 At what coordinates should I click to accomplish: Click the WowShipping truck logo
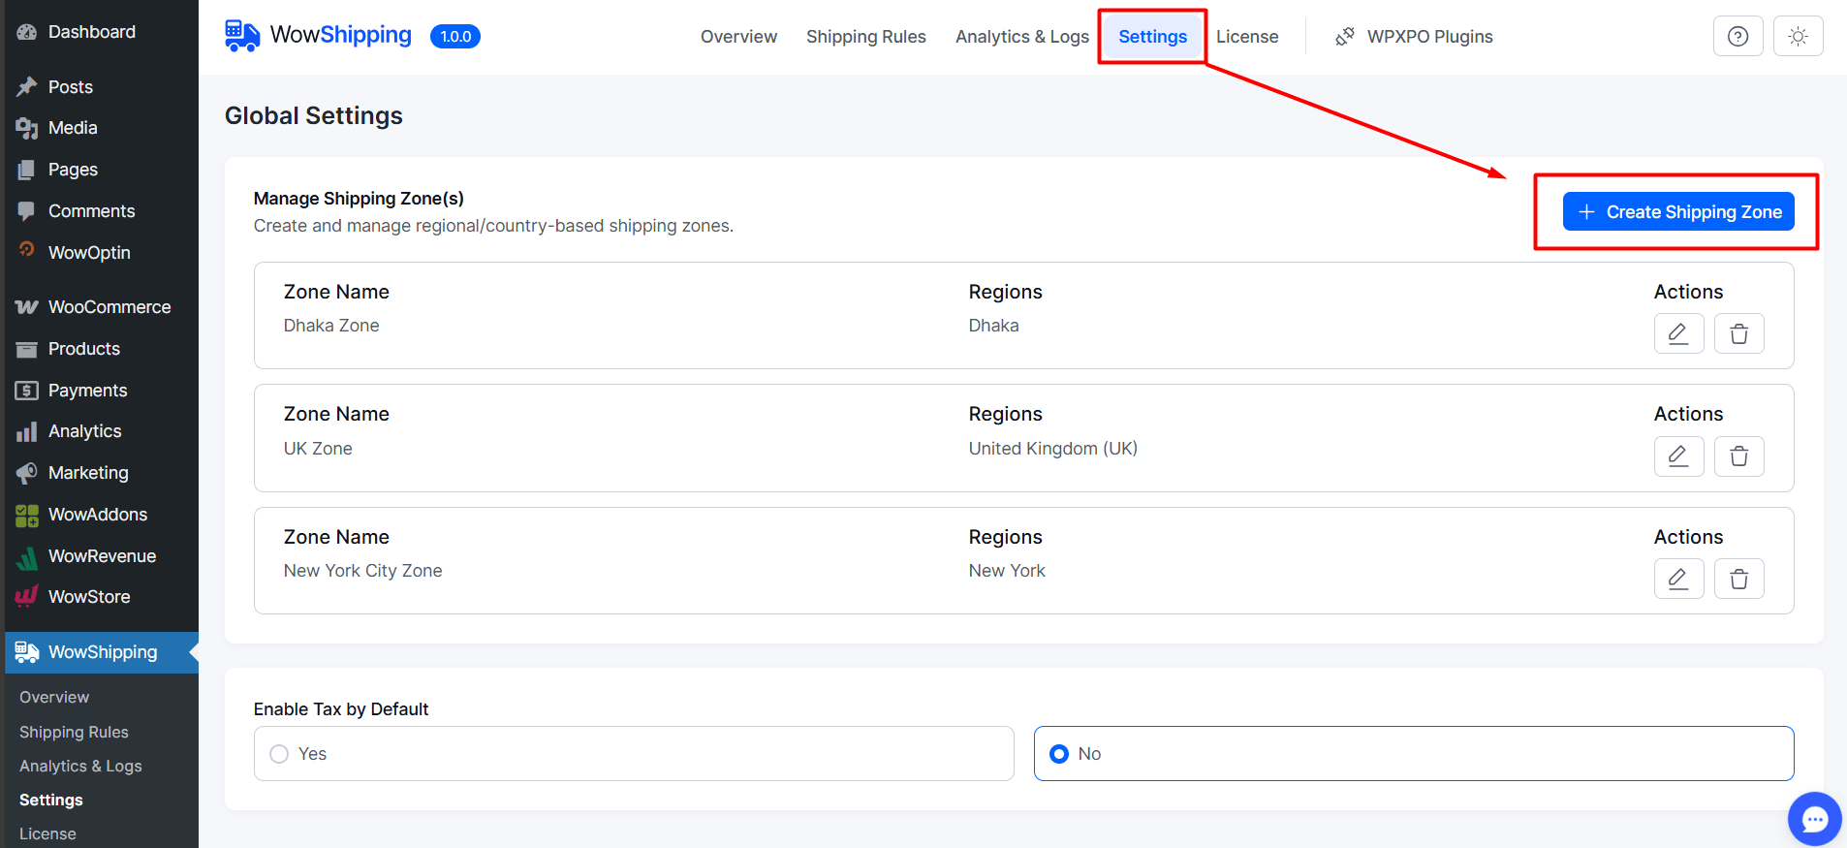click(242, 36)
